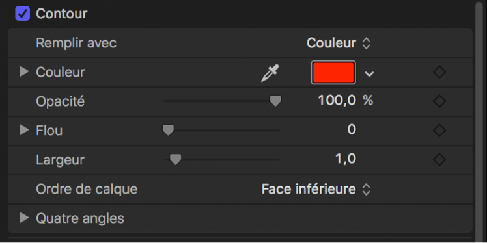The width and height of the screenshot is (487, 243).
Task: Uncheck the Contour checkbox
Action: 23,14
